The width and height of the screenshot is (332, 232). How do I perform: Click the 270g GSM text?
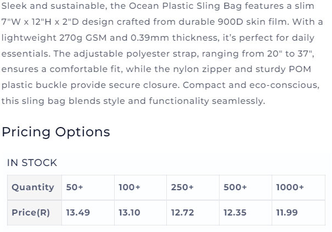[x=83, y=38]
